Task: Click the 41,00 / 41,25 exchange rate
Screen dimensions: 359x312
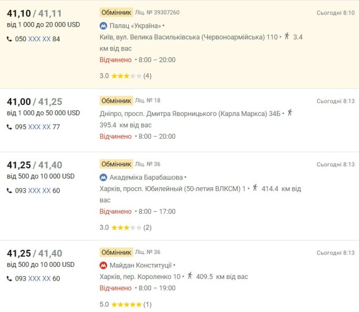Action: (x=34, y=101)
